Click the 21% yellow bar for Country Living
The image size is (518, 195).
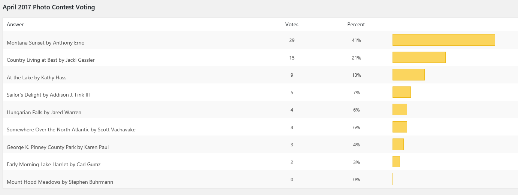coord(419,57)
